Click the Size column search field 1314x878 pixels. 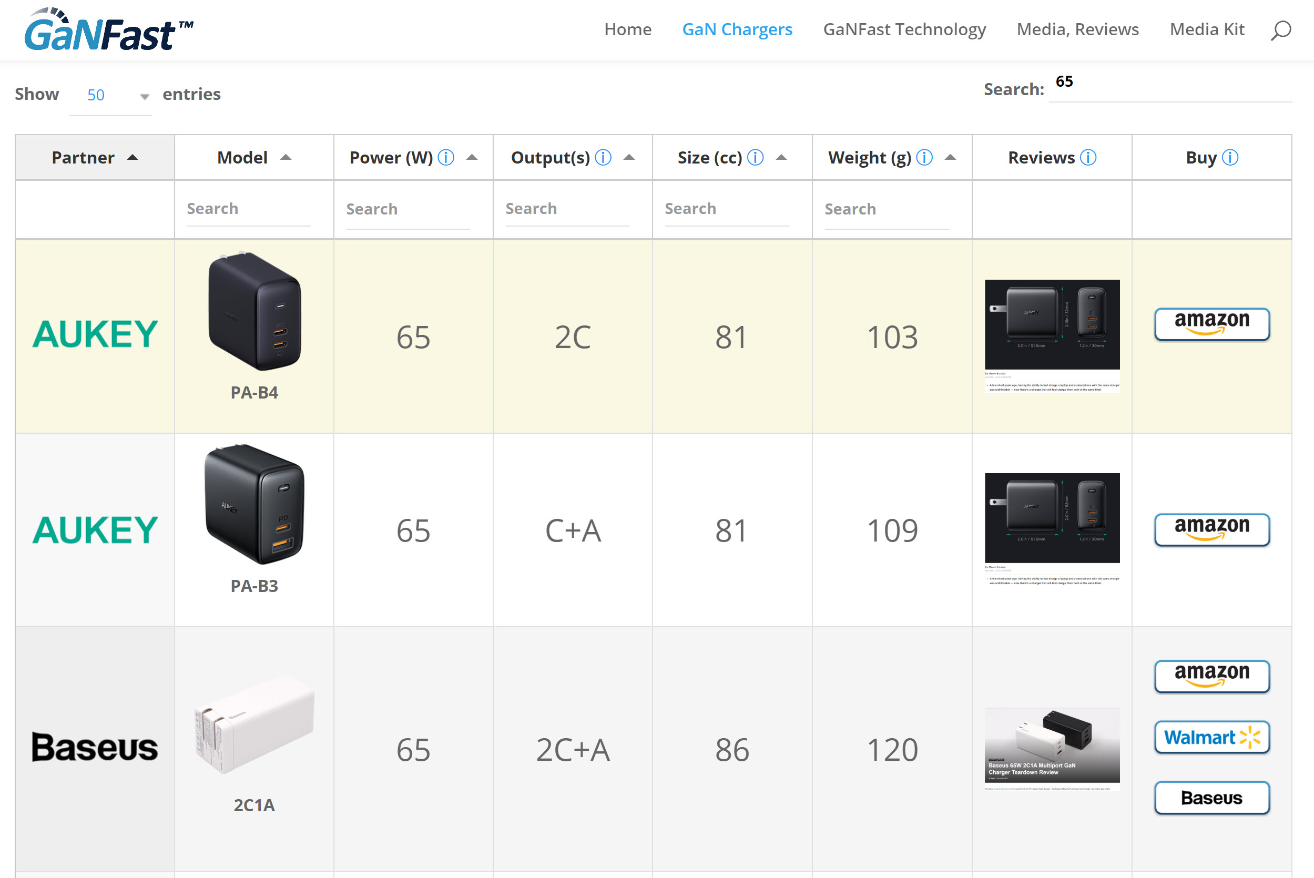[727, 209]
